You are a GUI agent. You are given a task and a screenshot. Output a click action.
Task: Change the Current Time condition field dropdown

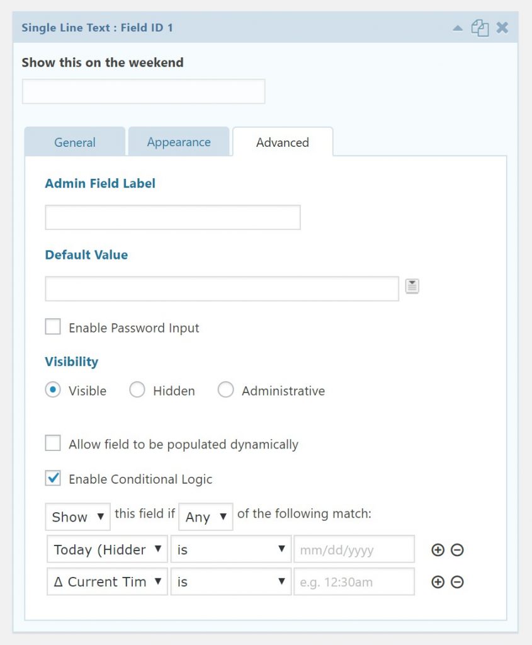[x=106, y=582]
